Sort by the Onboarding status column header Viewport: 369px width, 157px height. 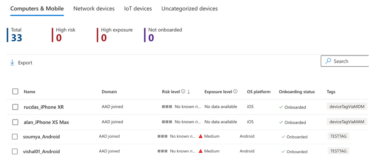(297, 92)
